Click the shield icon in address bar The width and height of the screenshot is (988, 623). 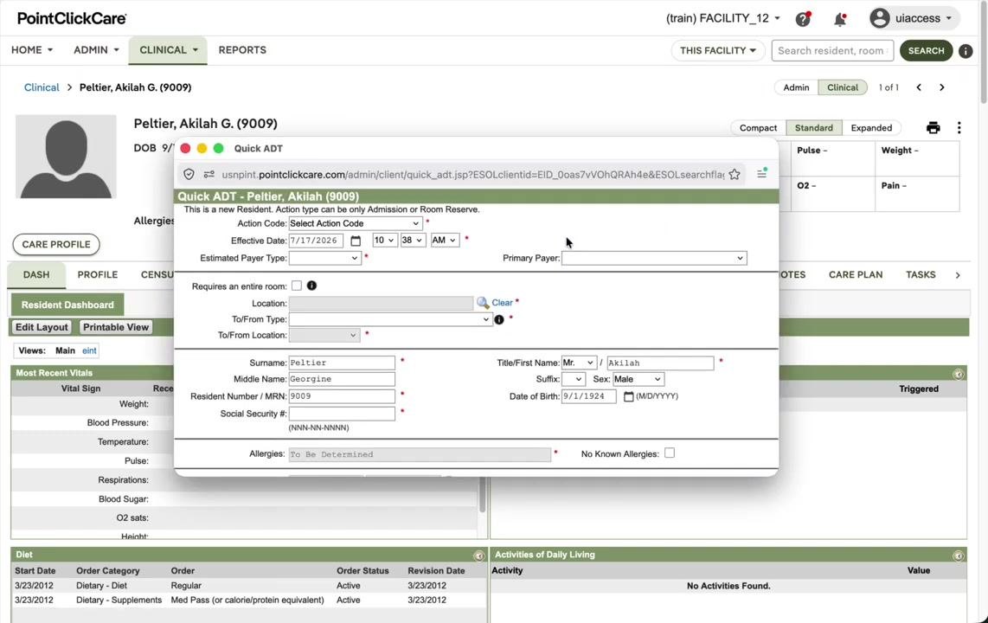189,175
